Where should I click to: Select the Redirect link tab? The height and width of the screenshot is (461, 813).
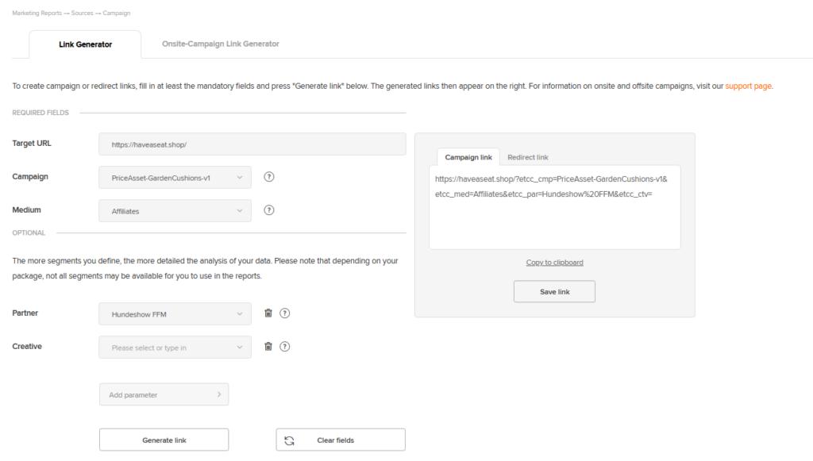pyautogui.click(x=528, y=157)
